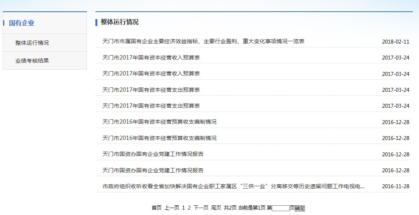Jump to 尾页 last page
Viewport: 419px width, 215px height.
(216, 208)
